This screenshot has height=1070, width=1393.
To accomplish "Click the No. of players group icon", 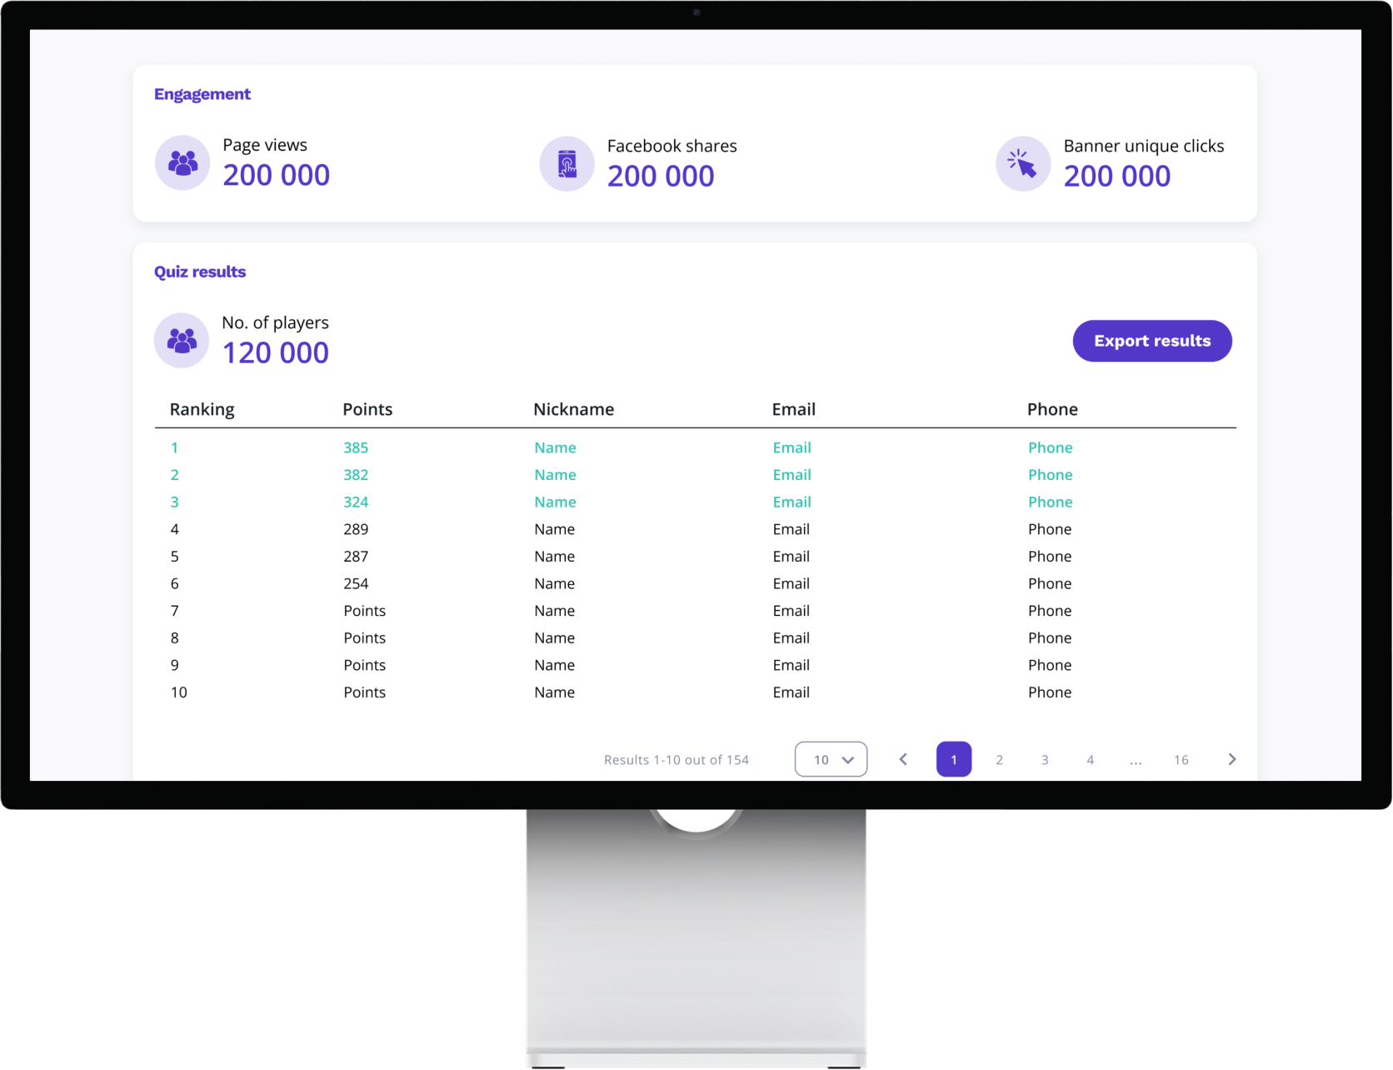I will (x=182, y=340).
